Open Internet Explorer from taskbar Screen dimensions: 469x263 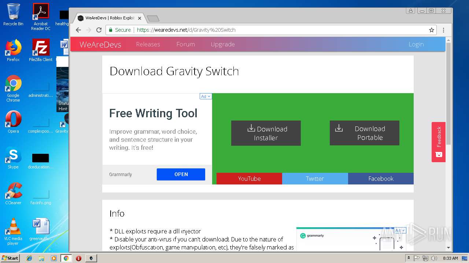[29, 258]
